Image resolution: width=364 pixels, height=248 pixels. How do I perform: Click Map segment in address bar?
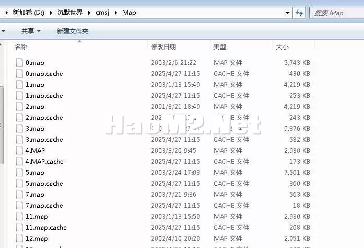click(x=129, y=13)
